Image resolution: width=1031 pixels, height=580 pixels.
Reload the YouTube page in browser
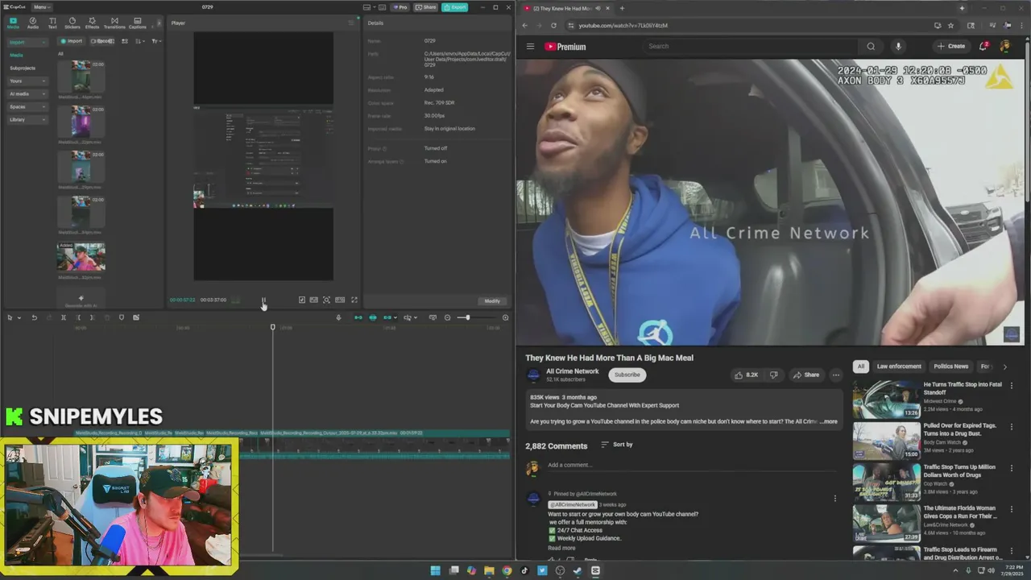click(x=553, y=25)
